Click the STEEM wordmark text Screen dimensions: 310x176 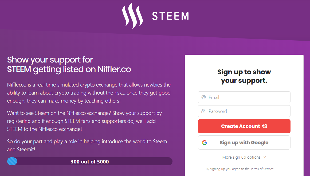pos(170,16)
